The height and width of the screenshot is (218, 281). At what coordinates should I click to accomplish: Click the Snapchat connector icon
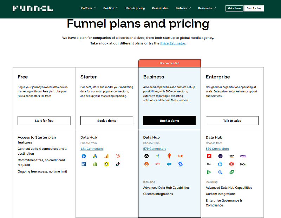tap(106, 164)
